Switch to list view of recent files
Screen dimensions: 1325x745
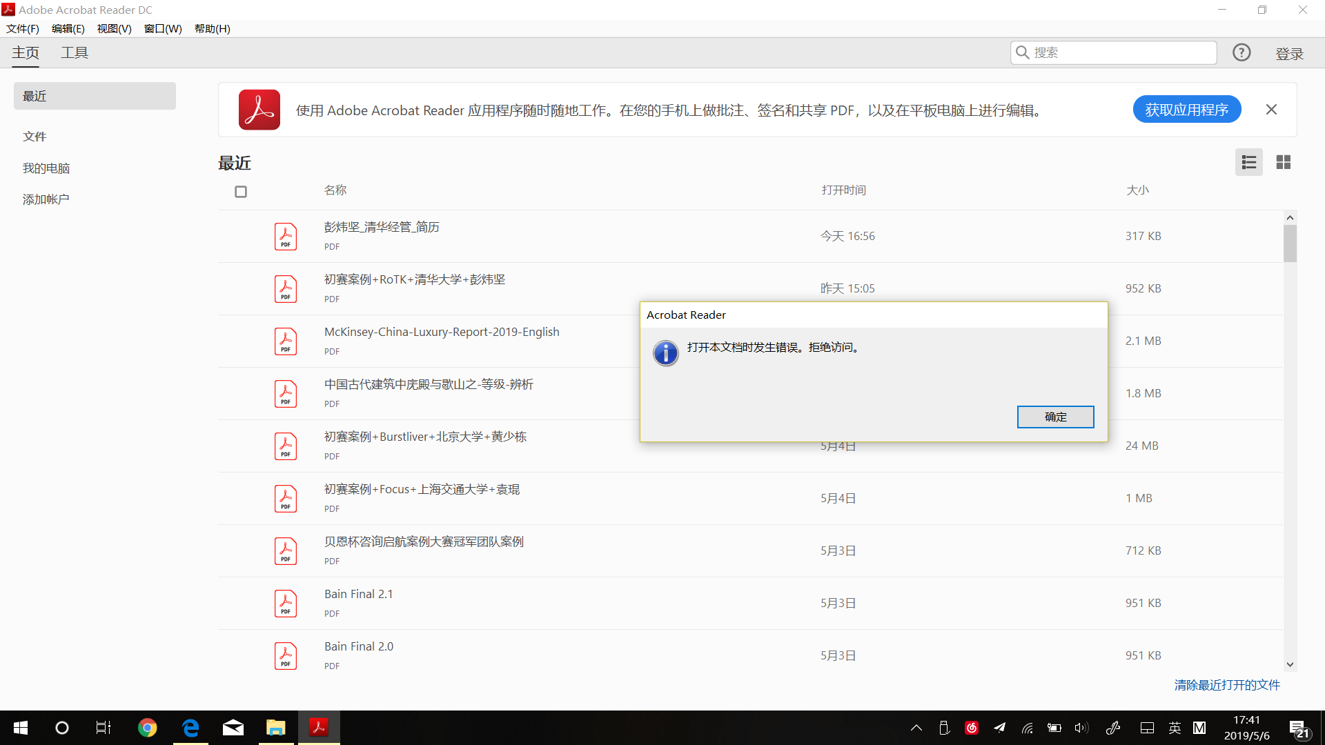point(1248,162)
